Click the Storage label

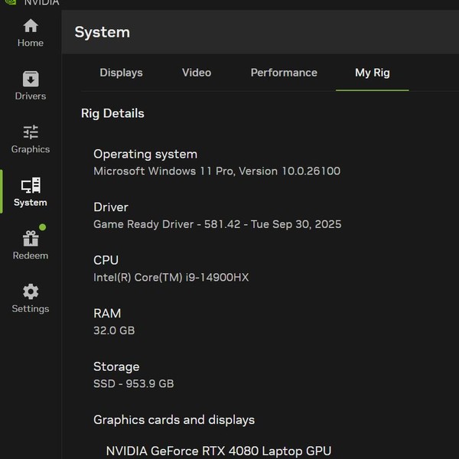[x=116, y=366]
